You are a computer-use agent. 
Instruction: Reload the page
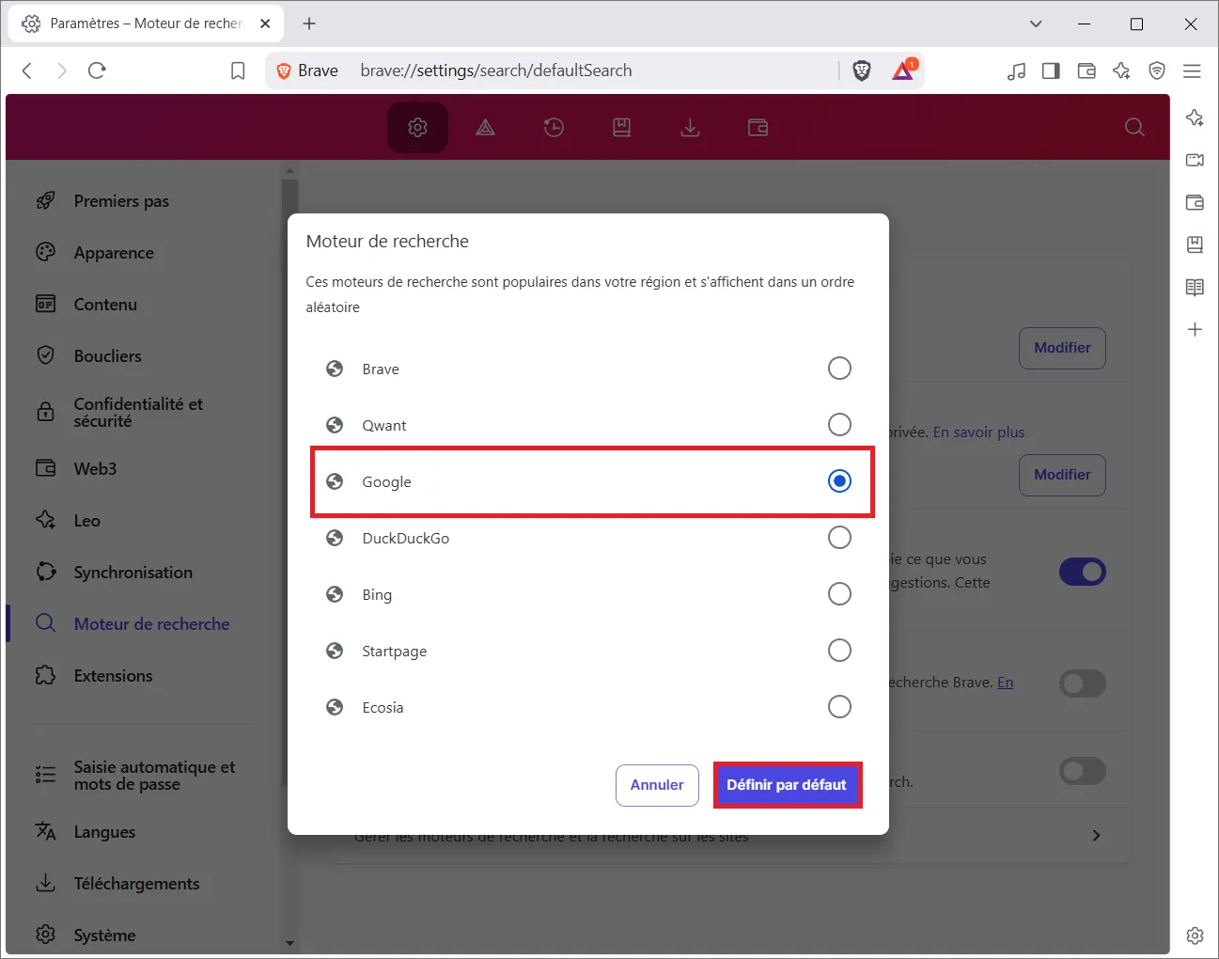pyautogui.click(x=97, y=71)
